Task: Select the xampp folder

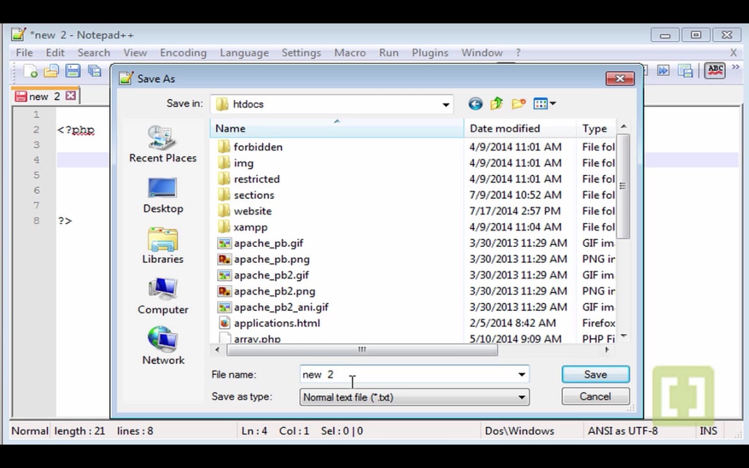Action: pos(242,227)
